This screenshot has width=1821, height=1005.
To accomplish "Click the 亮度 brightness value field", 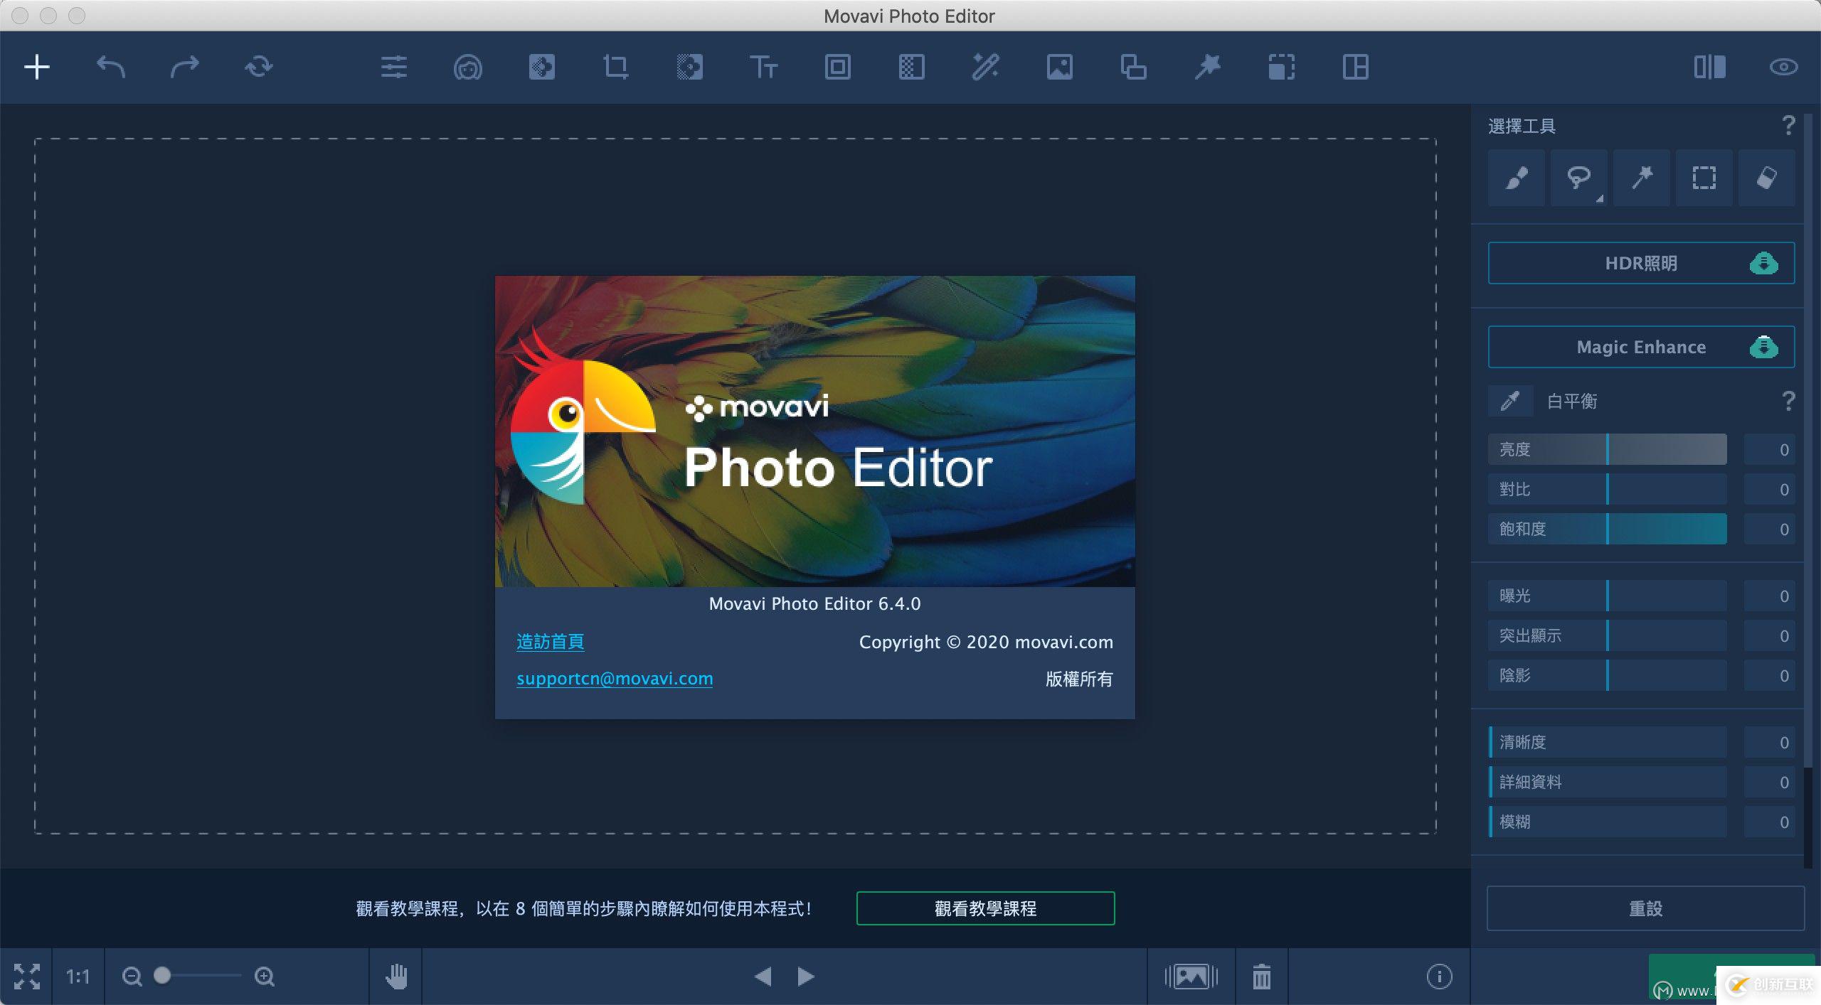I will coord(1768,450).
